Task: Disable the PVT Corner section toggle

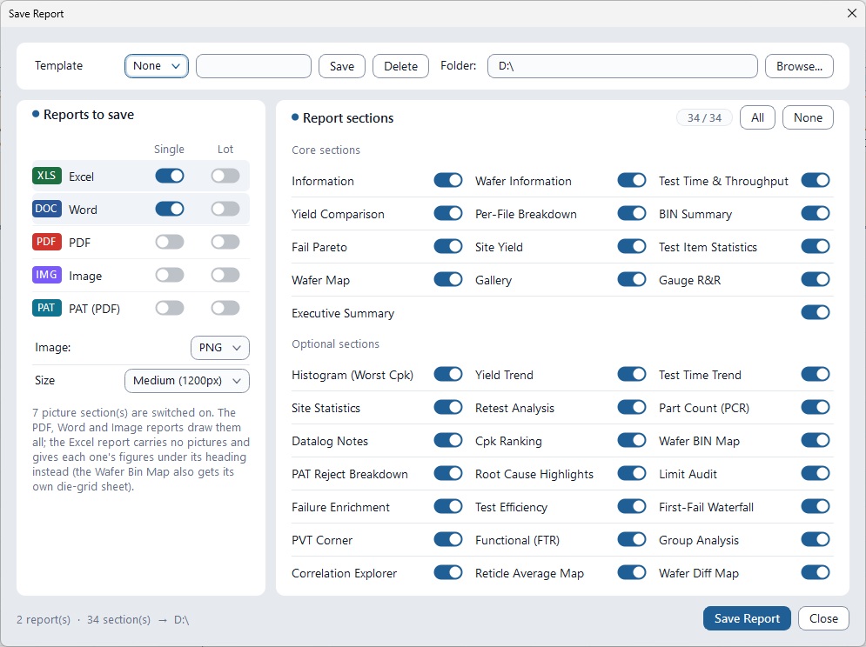Action: (448, 540)
